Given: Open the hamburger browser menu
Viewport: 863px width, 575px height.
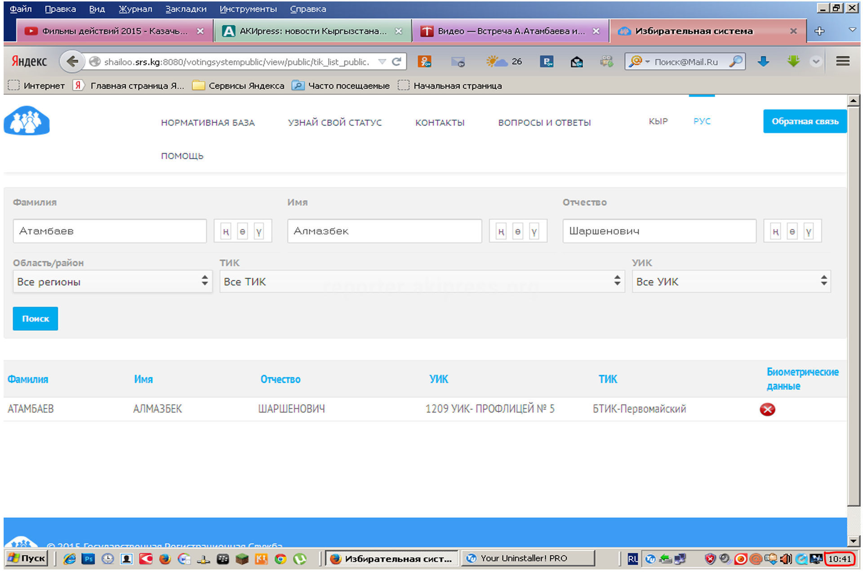Looking at the screenshot, I should pyautogui.click(x=843, y=61).
